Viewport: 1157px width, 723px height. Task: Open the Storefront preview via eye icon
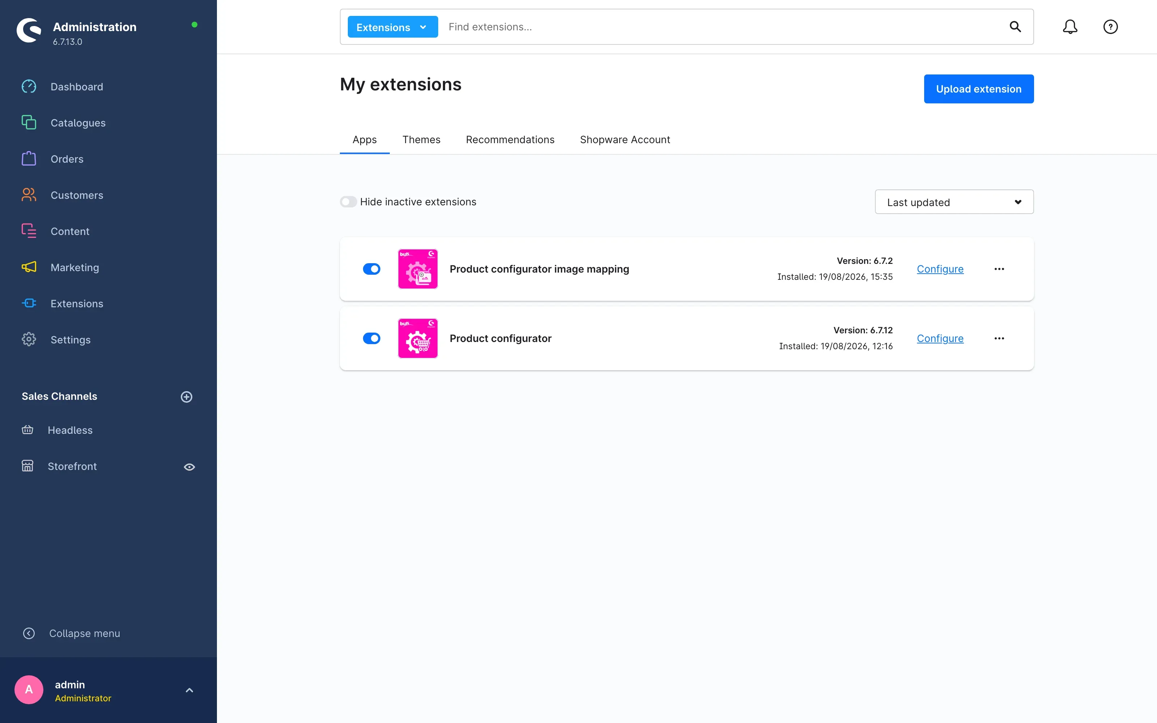point(189,467)
